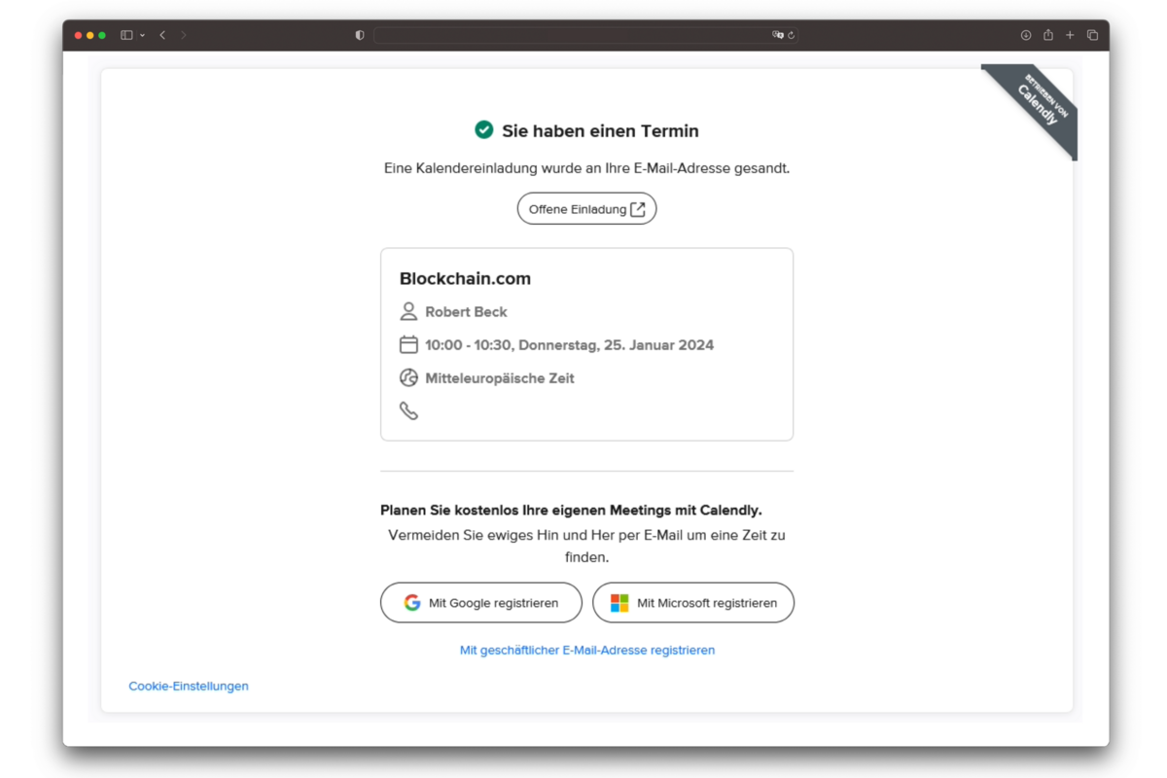Open the translate page icon

[x=777, y=35]
